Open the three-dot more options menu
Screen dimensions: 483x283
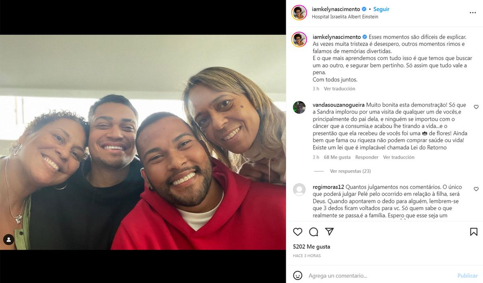(473, 13)
